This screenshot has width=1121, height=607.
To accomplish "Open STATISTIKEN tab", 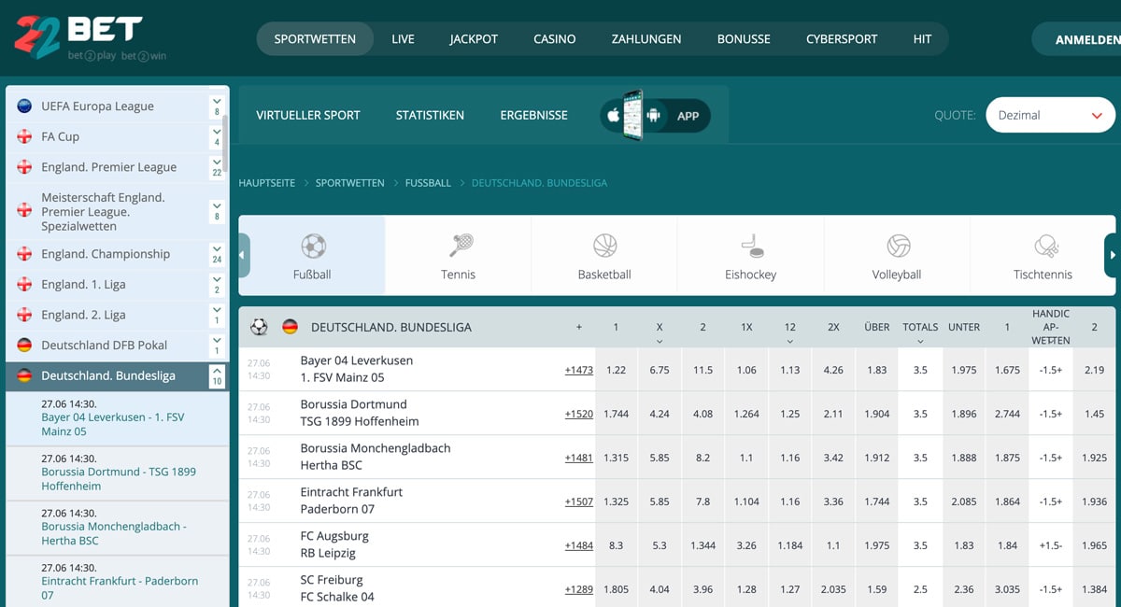I will (430, 115).
